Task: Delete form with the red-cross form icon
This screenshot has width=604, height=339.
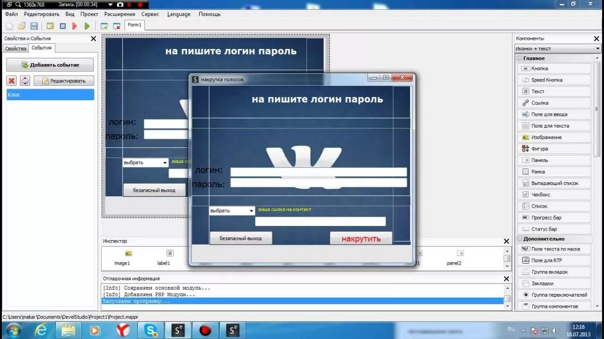Action: (117, 26)
